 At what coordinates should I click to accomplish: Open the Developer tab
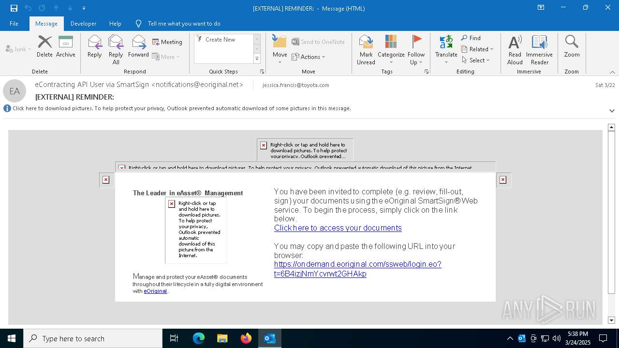point(83,24)
